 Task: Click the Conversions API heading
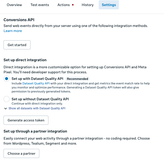point(19,20)
